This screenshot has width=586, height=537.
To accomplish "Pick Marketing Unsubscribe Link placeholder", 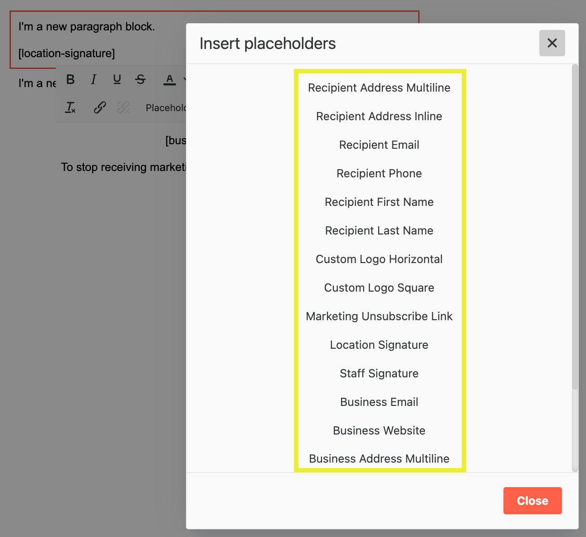I will pos(379,316).
